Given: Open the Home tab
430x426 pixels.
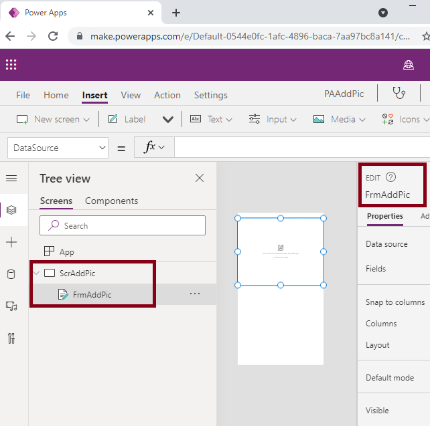Looking at the screenshot, I should point(56,95).
